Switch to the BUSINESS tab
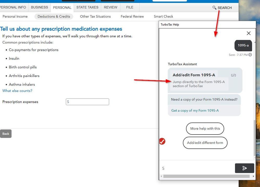 [39, 7]
